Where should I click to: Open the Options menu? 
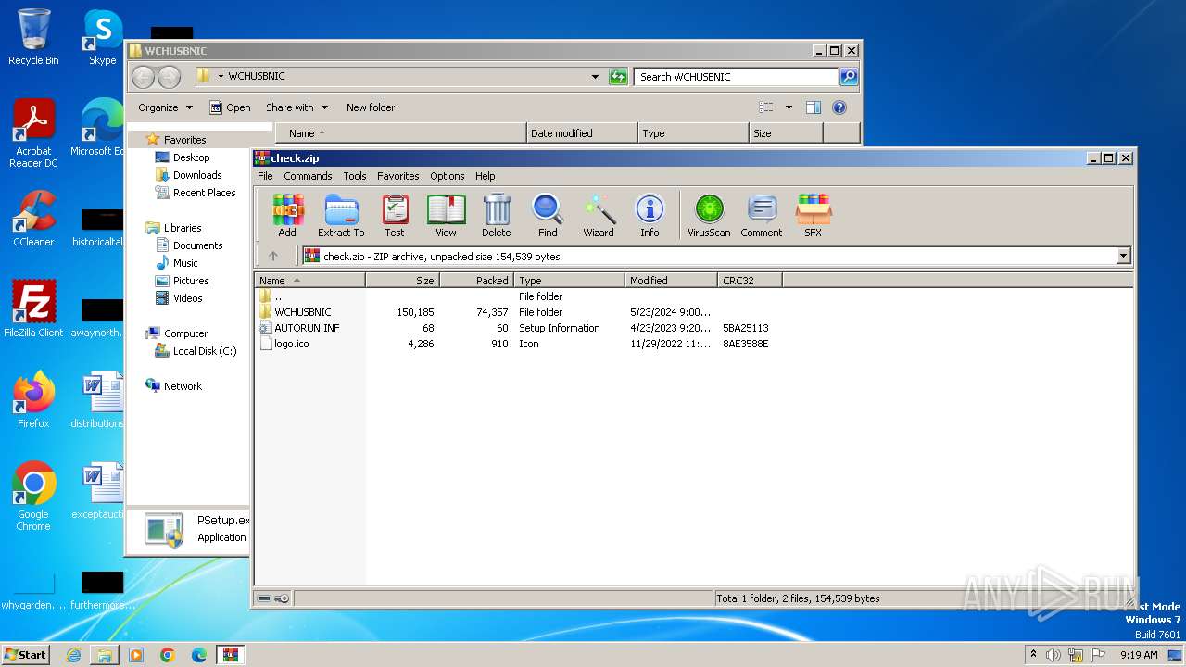[448, 176]
